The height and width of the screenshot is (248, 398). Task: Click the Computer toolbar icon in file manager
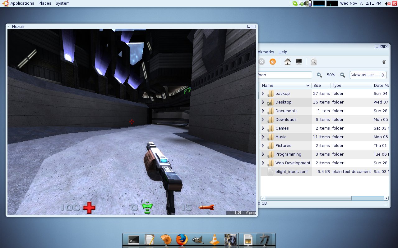coord(299,62)
